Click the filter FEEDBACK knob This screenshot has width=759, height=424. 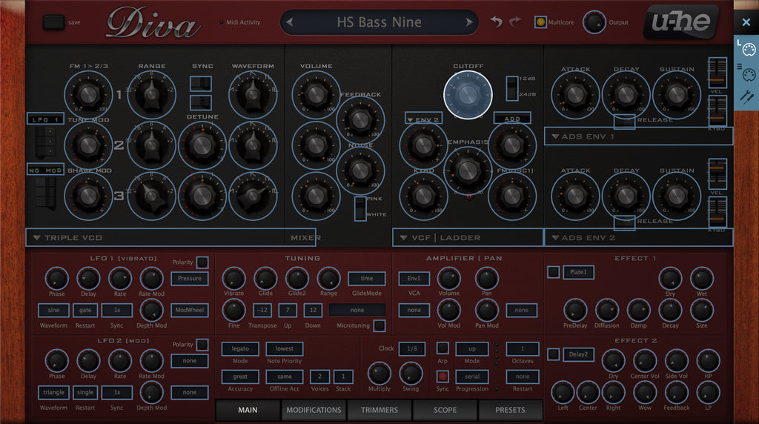click(360, 120)
